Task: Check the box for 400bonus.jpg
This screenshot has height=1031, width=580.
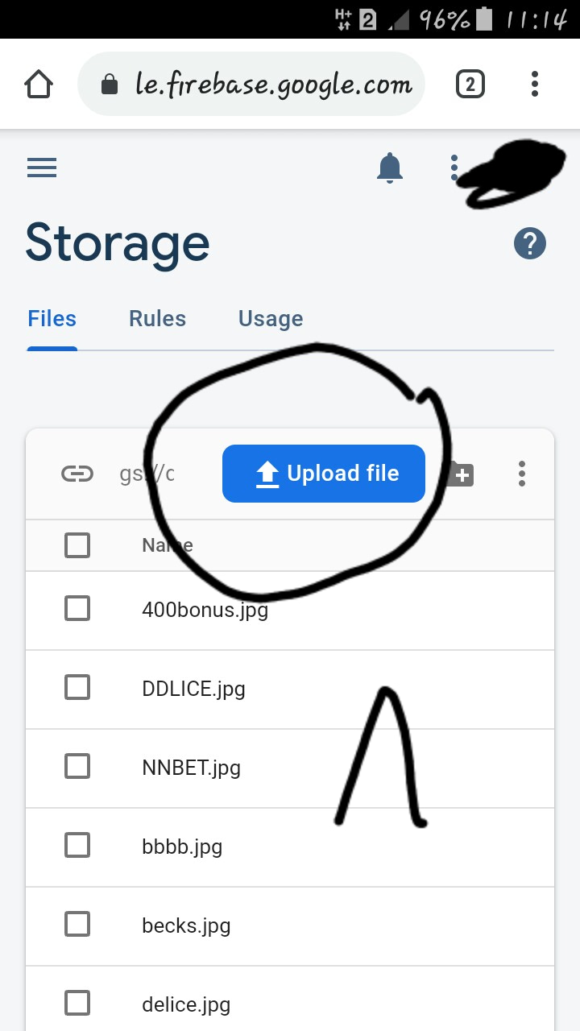Action: 77,608
